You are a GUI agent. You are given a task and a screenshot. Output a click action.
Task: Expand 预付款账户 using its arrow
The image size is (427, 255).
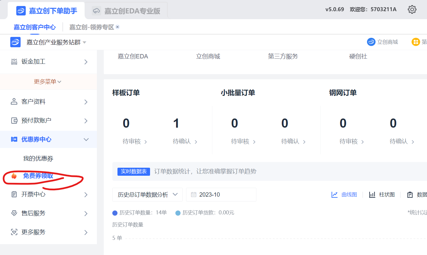86,121
